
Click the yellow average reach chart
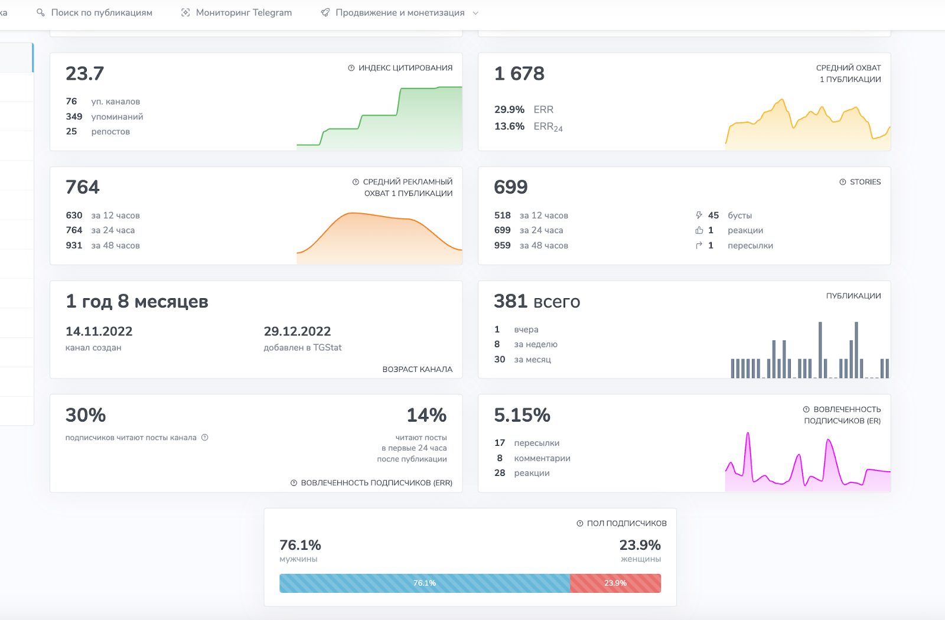(x=807, y=125)
